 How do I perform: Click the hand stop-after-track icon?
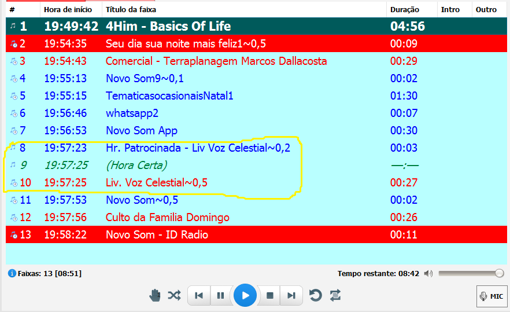pos(155,295)
